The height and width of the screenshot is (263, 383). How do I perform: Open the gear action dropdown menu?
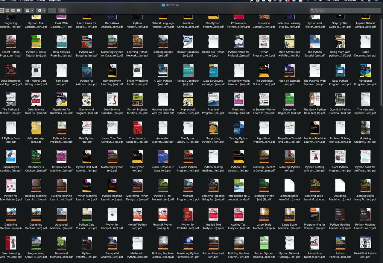click(41, 10)
